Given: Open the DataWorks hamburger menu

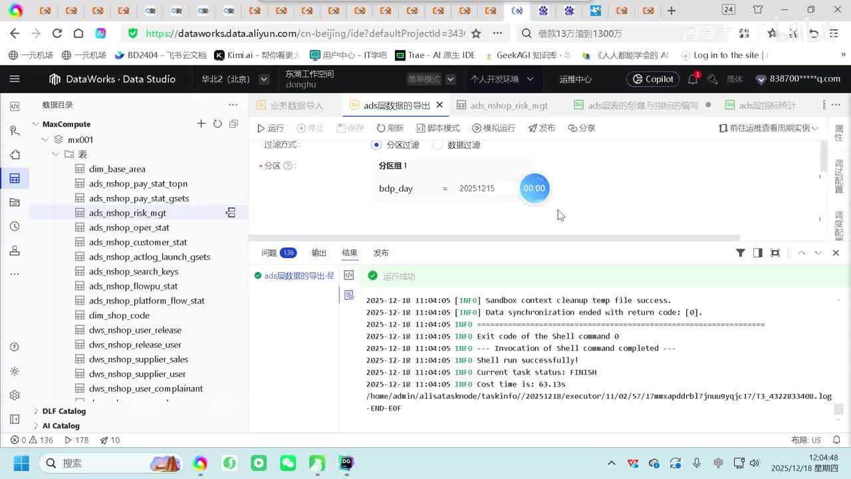Looking at the screenshot, I should click(15, 79).
